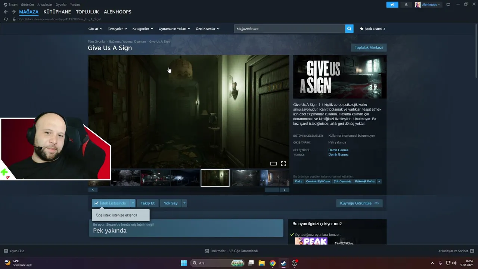Screen dimensions: 478x269
Task: Open the Yardım menu
Action: [75, 5]
